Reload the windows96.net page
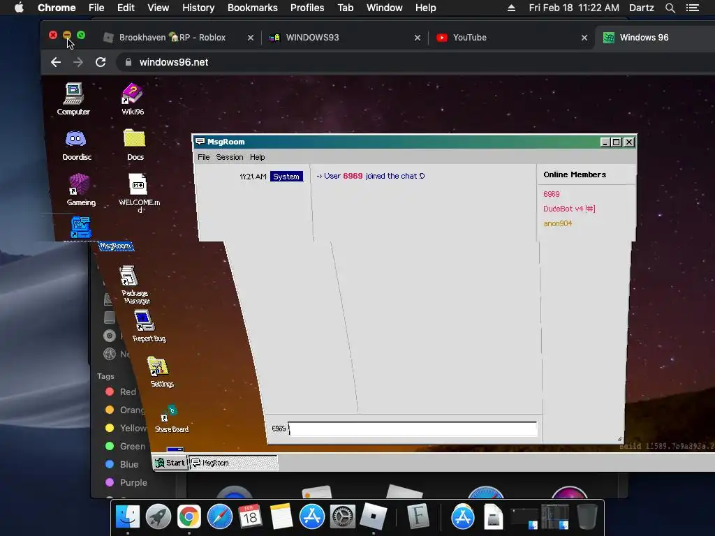 pyautogui.click(x=101, y=62)
